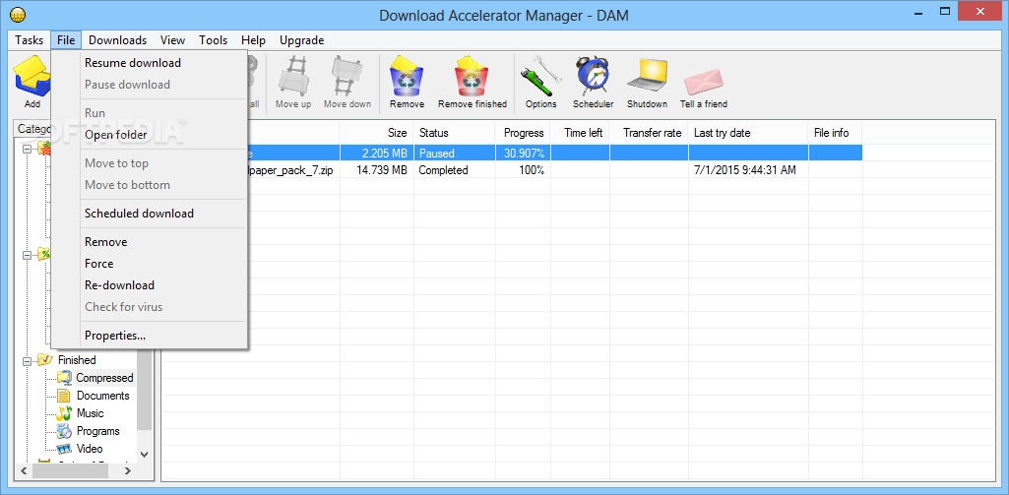Click the category tree scroll down arrow
Image resolution: width=1009 pixels, height=495 pixels.
[x=144, y=454]
